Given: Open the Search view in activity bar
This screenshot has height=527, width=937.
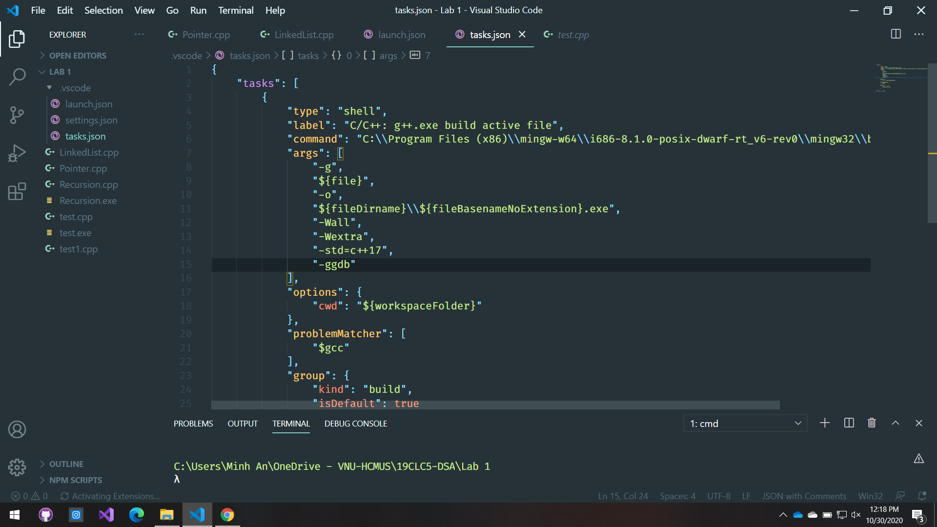Looking at the screenshot, I should (x=17, y=77).
